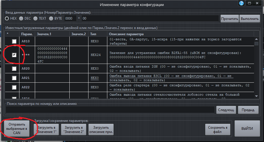The image size is (264, 142).
Task: Send selected parameters to CAN
Action: pos(16,129)
